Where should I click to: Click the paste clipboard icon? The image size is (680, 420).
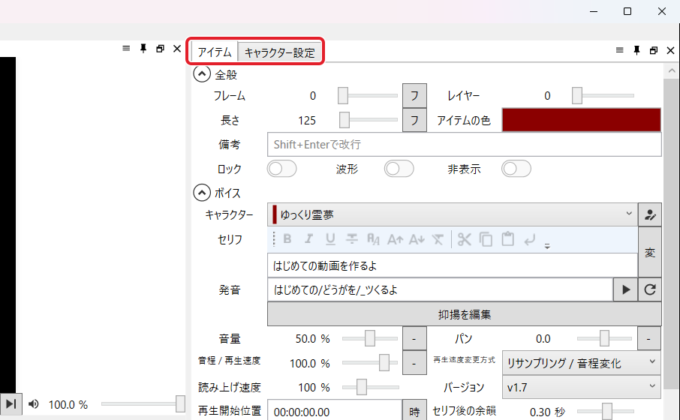tap(508, 238)
